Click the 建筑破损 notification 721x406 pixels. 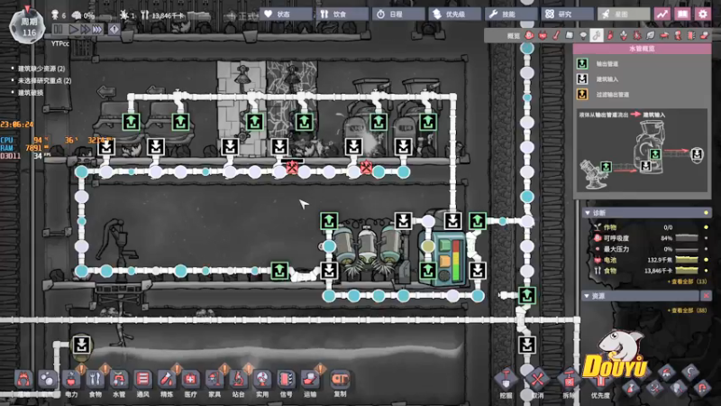[31, 93]
